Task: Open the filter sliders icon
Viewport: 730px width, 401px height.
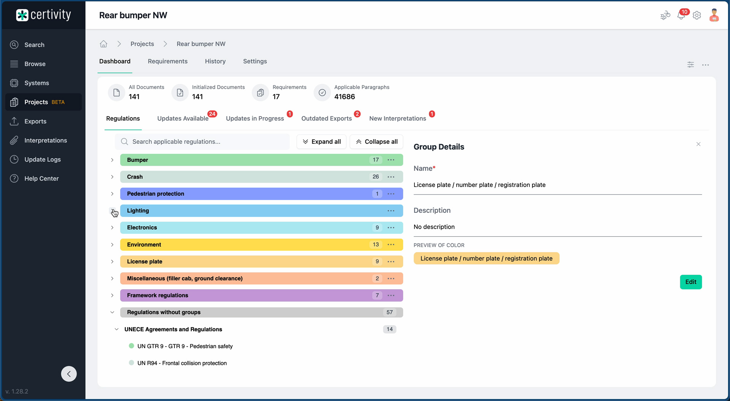Action: [x=690, y=65]
